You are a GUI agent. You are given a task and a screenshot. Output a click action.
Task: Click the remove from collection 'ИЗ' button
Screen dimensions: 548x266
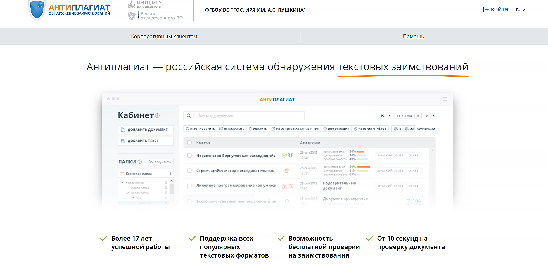pyautogui.click(x=409, y=129)
